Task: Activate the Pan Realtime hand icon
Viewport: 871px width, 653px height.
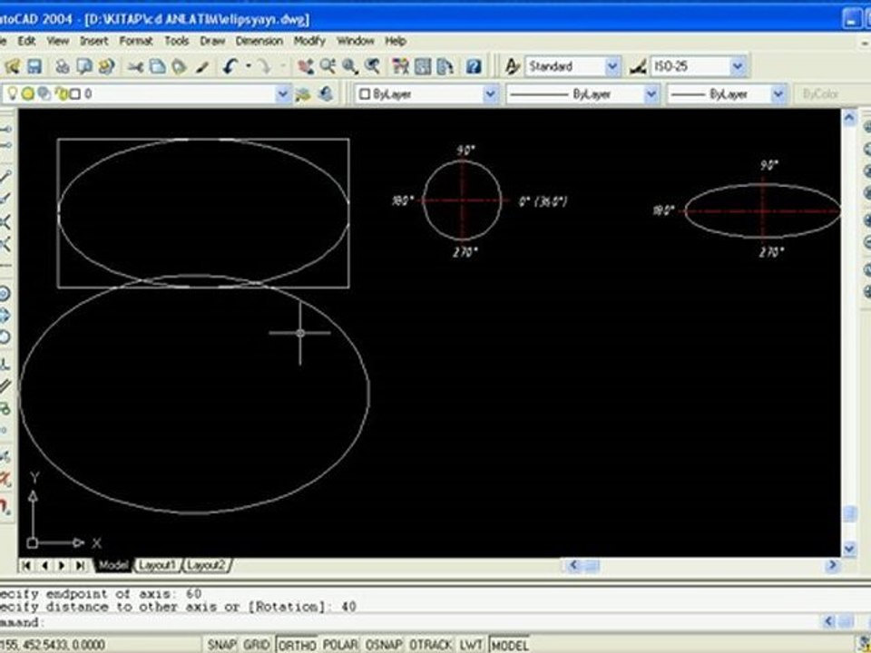Action: coord(305,66)
